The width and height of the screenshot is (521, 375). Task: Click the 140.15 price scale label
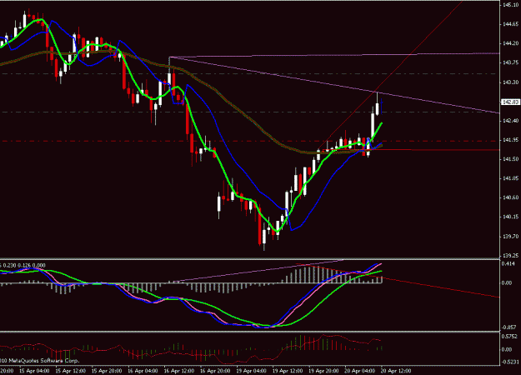click(511, 217)
